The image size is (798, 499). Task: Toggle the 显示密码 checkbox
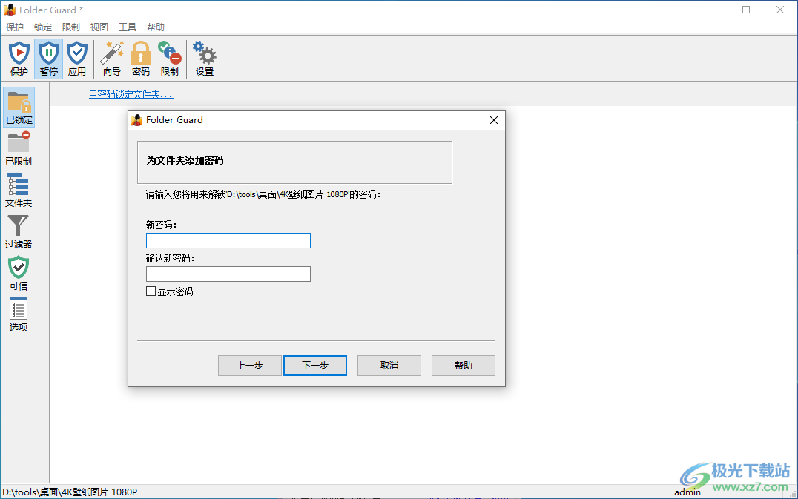click(x=151, y=291)
